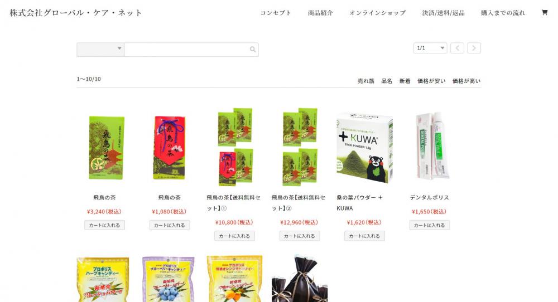
Task: Open the shopping cart icon
Action: 544,12
